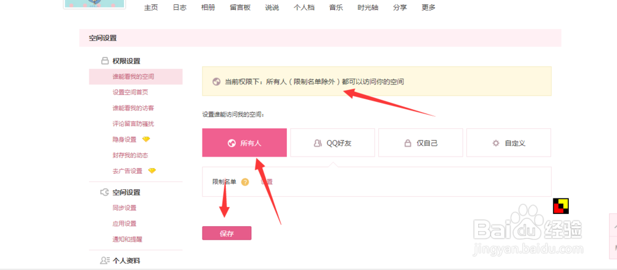Select the QQ好友 access option
617x270 pixels.
(x=333, y=142)
